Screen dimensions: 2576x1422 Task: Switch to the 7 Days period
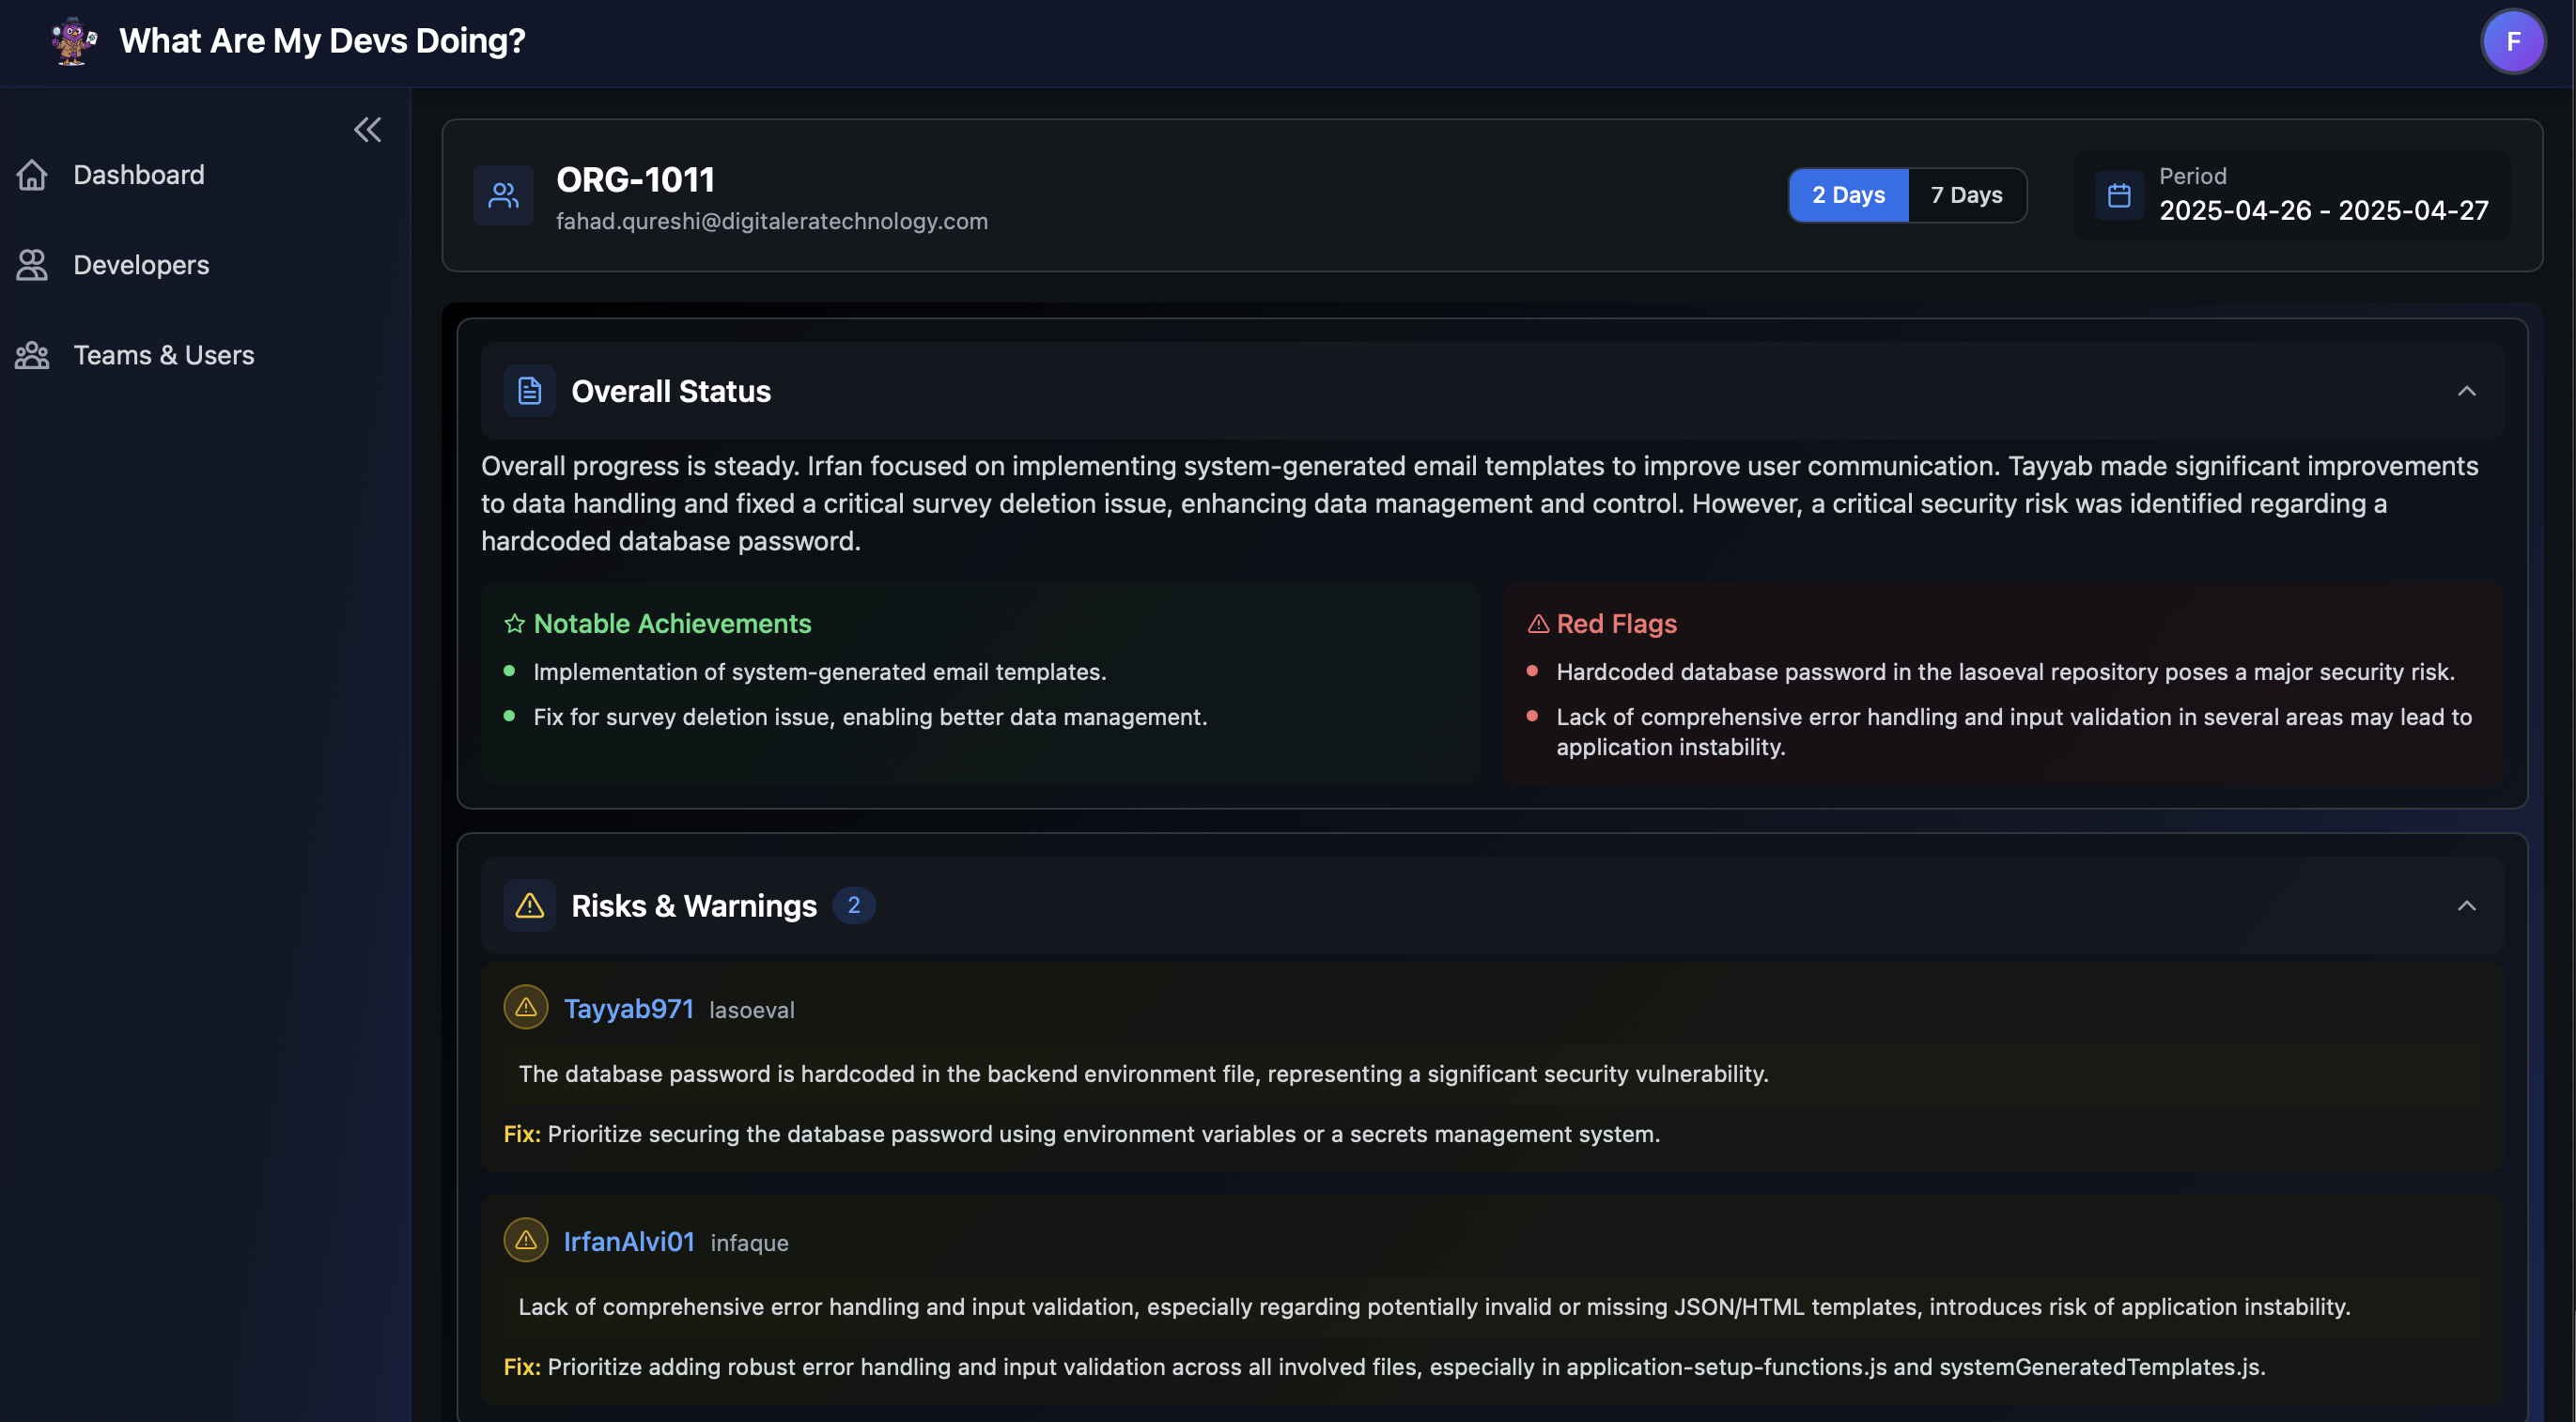click(1966, 195)
